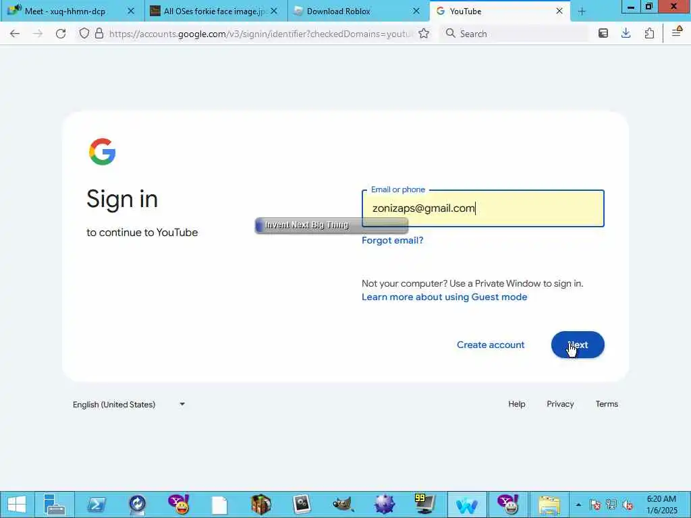Screen dimensions: 691x518
Task: Open a new browser tab
Action: [x=582, y=11]
